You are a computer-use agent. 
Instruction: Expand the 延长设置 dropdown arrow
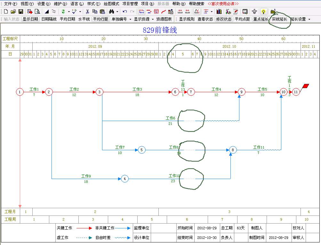pos(309,20)
